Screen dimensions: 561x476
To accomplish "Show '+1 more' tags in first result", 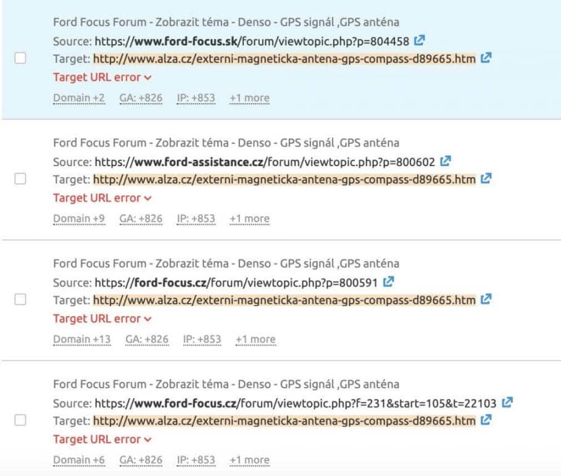I will click(x=249, y=98).
